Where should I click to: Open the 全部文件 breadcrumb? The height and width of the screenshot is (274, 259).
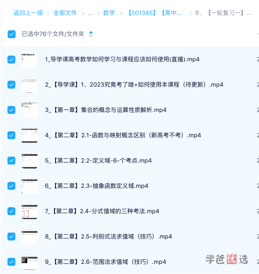tap(65, 13)
